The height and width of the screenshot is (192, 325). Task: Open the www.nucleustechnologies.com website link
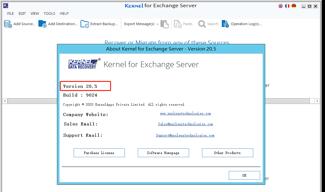pyautogui.click(x=186, y=114)
